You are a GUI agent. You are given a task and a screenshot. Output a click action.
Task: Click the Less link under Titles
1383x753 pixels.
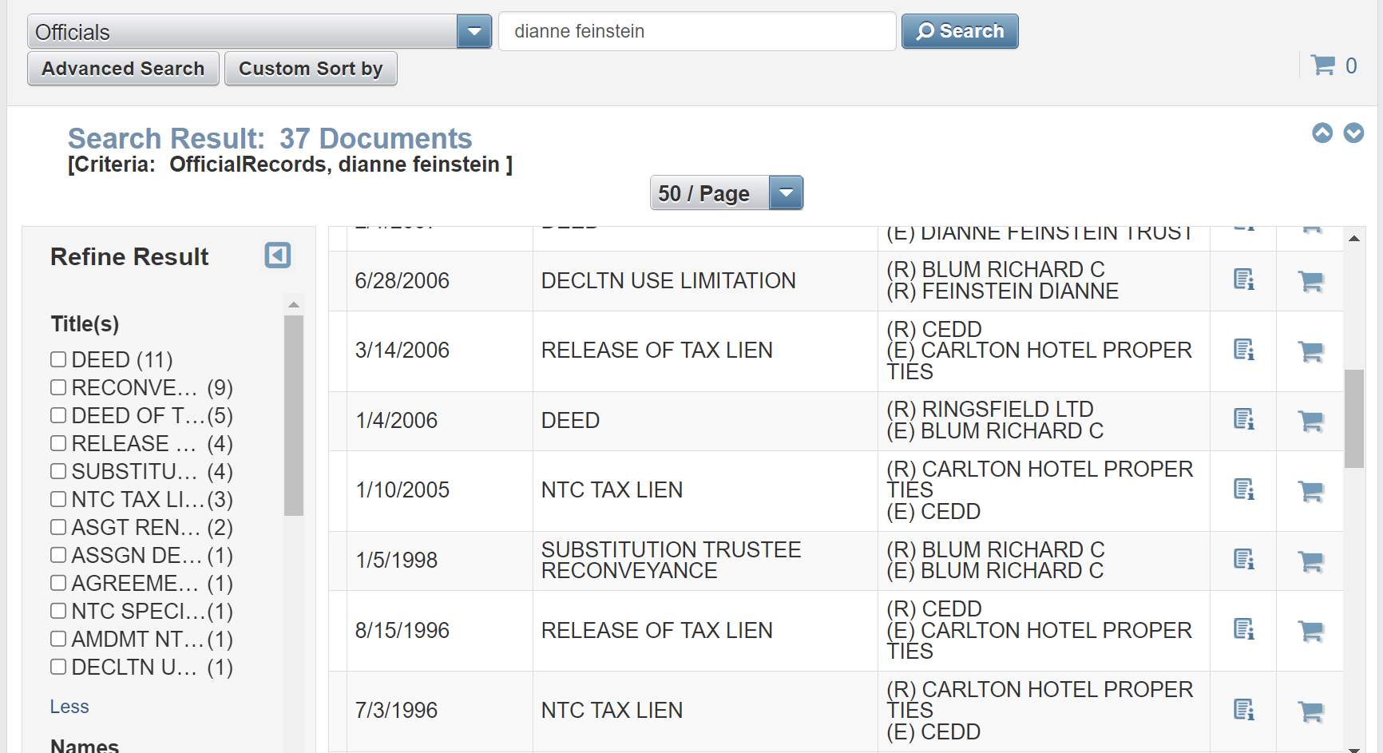point(69,707)
